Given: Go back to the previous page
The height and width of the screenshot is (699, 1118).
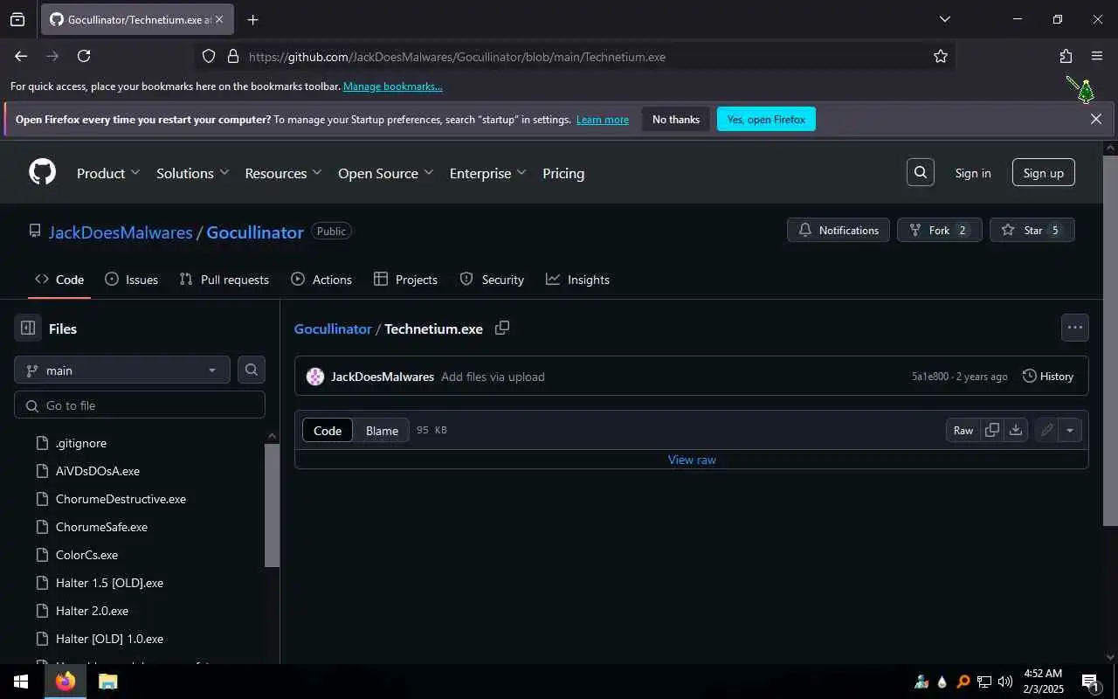Looking at the screenshot, I should pyautogui.click(x=21, y=56).
